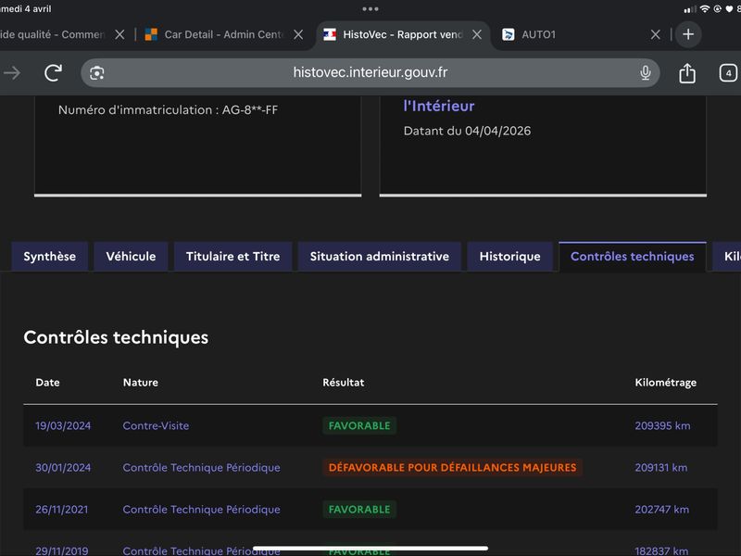Go to Titulaire et Titre tab

coord(232,257)
